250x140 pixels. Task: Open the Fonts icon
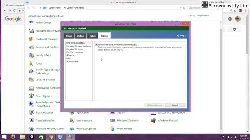pos(31,63)
